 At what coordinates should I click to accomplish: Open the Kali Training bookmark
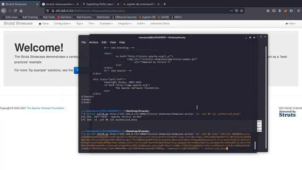(x=28, y=17)
